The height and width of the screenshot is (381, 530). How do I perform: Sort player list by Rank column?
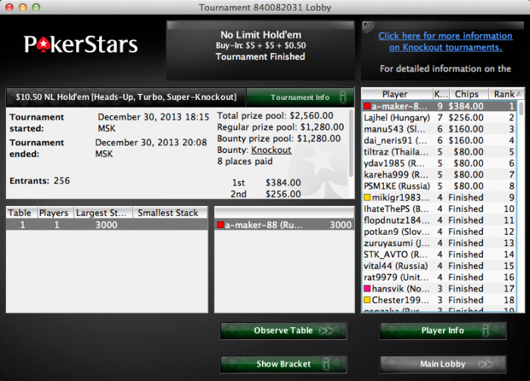click(506, 94)
